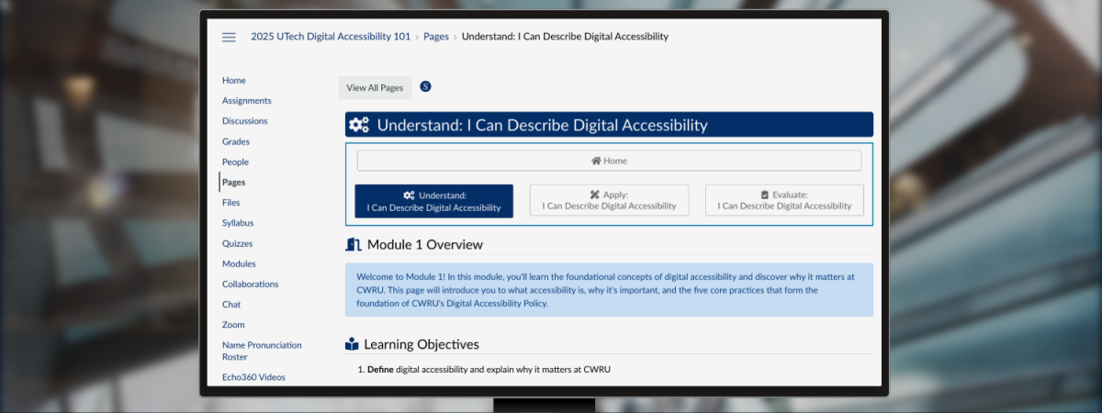Go to the Pages breadcrumb link
Viewport: 1102px width, 413px height.
pyautogui.click(x=436, y=37)
